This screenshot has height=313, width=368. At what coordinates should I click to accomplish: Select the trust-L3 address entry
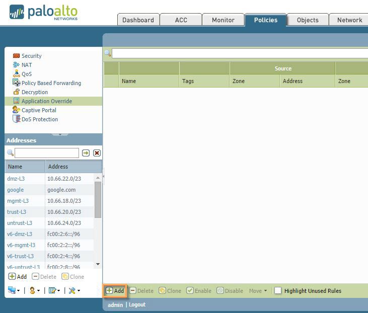(x=17, y=212)
